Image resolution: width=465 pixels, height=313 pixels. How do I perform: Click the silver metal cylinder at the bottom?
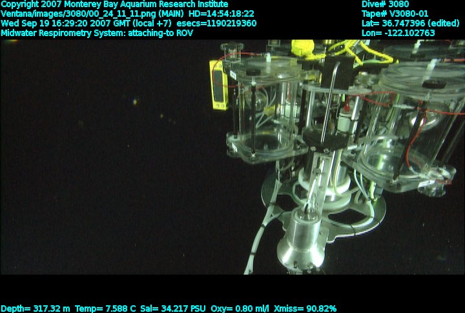pos(300,240)
